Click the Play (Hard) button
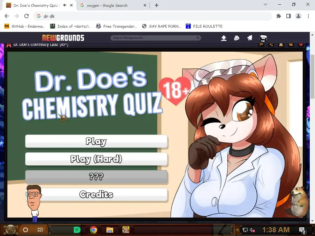Viewport: 315px width, 236px height. pos(96,159)
